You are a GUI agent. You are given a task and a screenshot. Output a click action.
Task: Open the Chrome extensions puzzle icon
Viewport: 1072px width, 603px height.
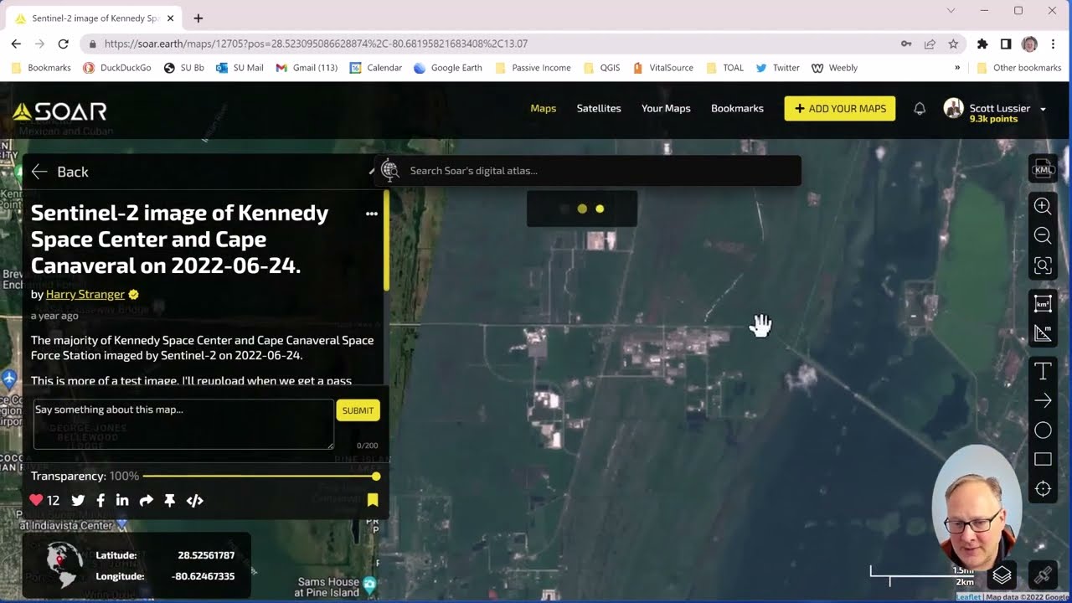coord(982,44)
